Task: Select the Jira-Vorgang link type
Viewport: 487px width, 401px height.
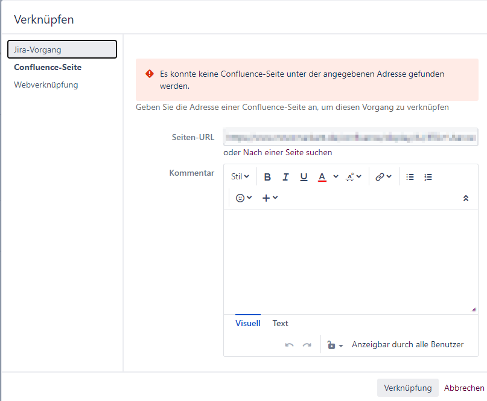Action: click(62, 50)
